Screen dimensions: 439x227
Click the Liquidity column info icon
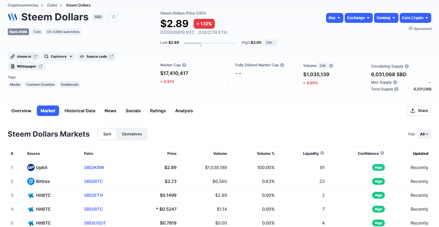tap(322, 153)
